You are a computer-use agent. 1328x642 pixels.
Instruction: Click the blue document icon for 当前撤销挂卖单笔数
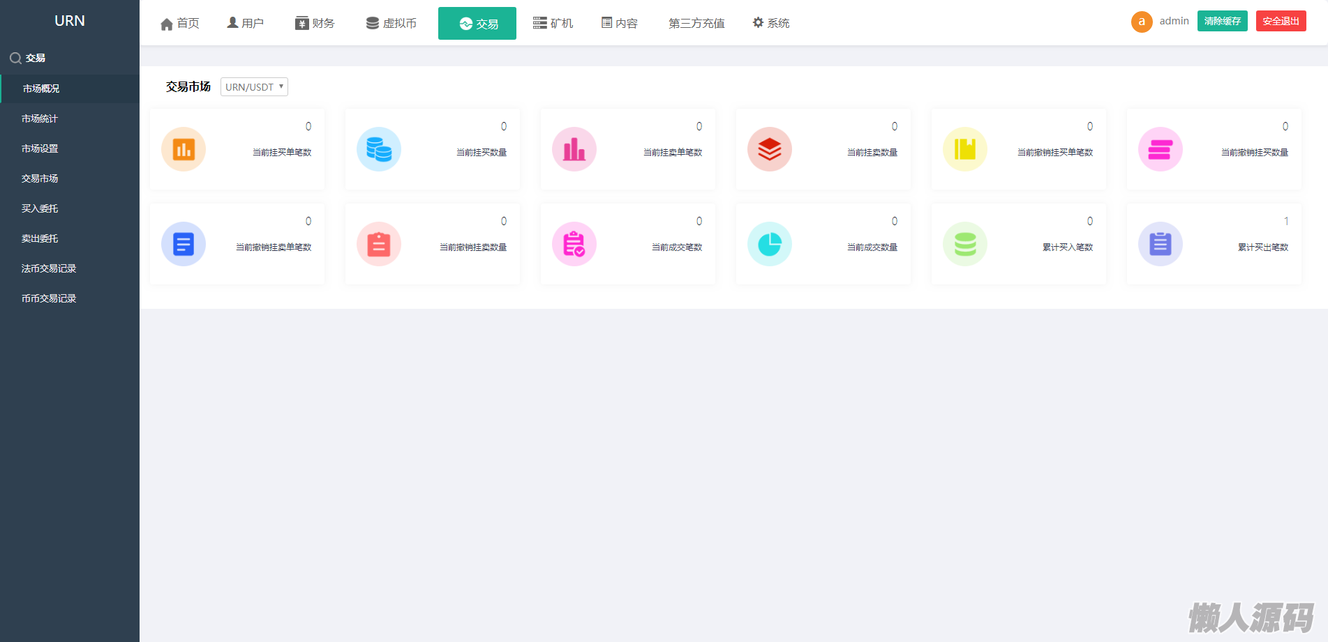[184, 244]
